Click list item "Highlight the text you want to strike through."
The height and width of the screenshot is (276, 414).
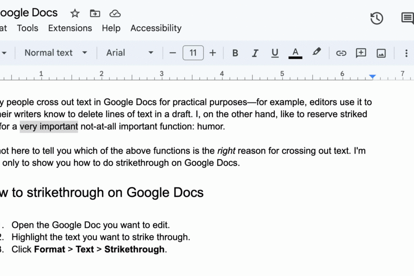coord(101,237)
